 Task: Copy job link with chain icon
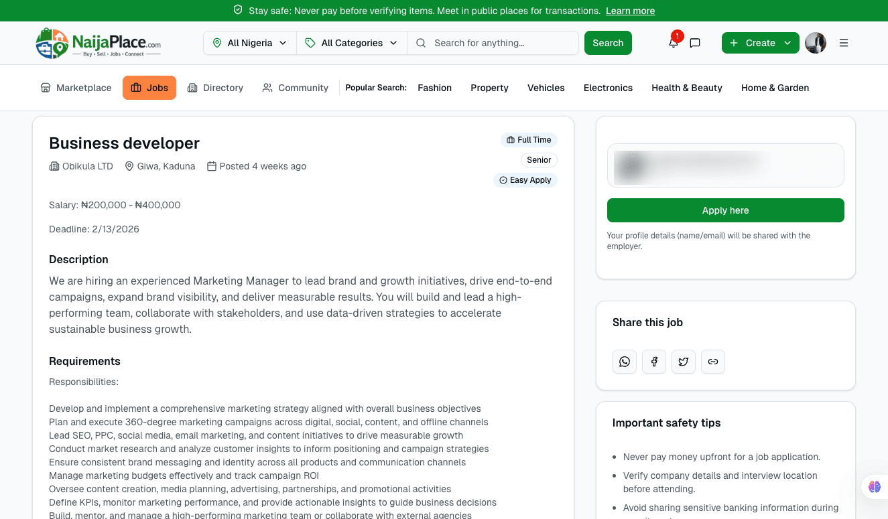click(x=713, y=362)
